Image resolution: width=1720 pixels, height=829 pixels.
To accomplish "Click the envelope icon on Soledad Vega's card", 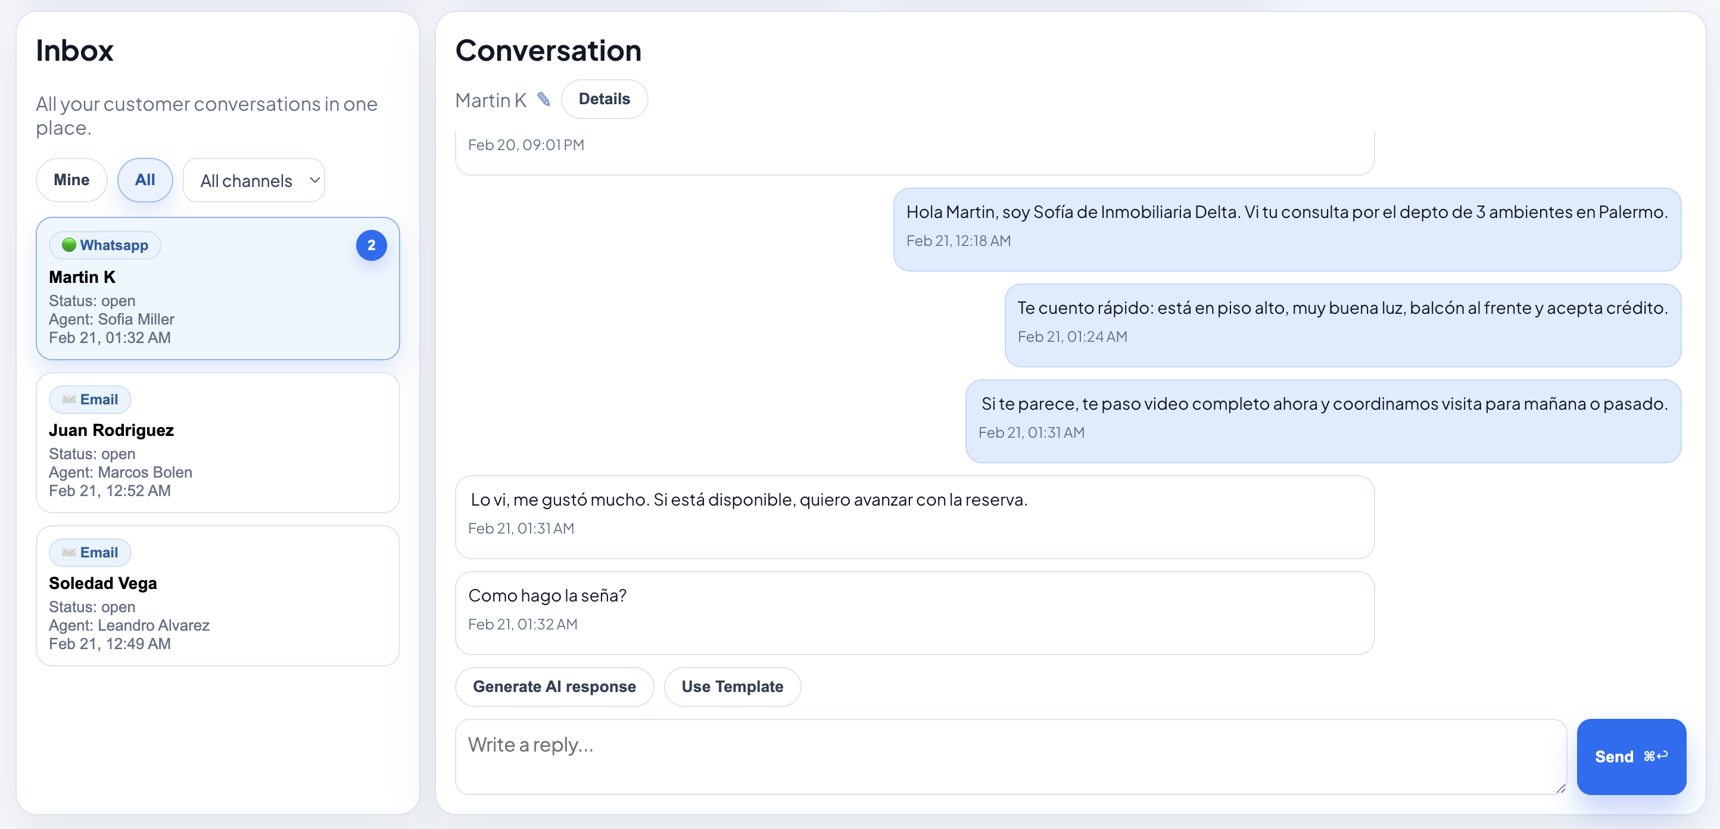I will pos(68,552).
